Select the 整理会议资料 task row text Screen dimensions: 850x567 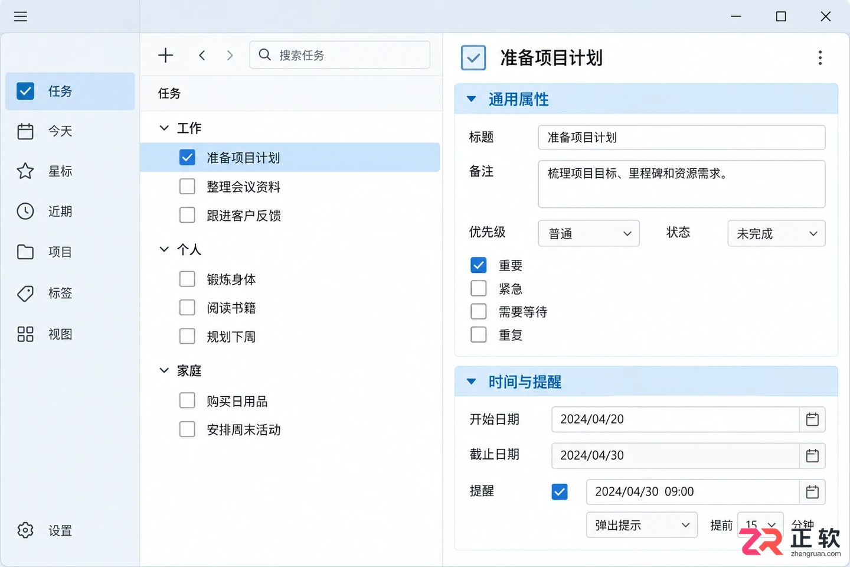tap(243, 187)
